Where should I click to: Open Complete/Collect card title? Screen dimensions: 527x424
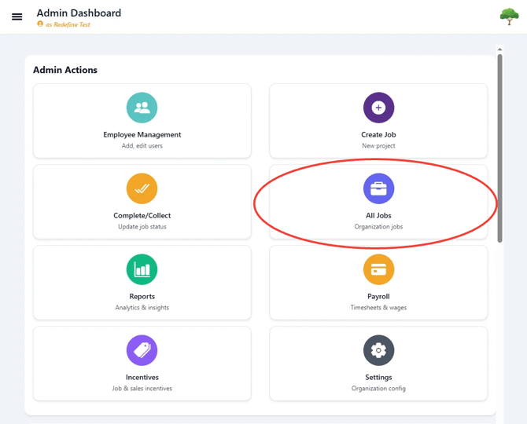coord(142,215)
